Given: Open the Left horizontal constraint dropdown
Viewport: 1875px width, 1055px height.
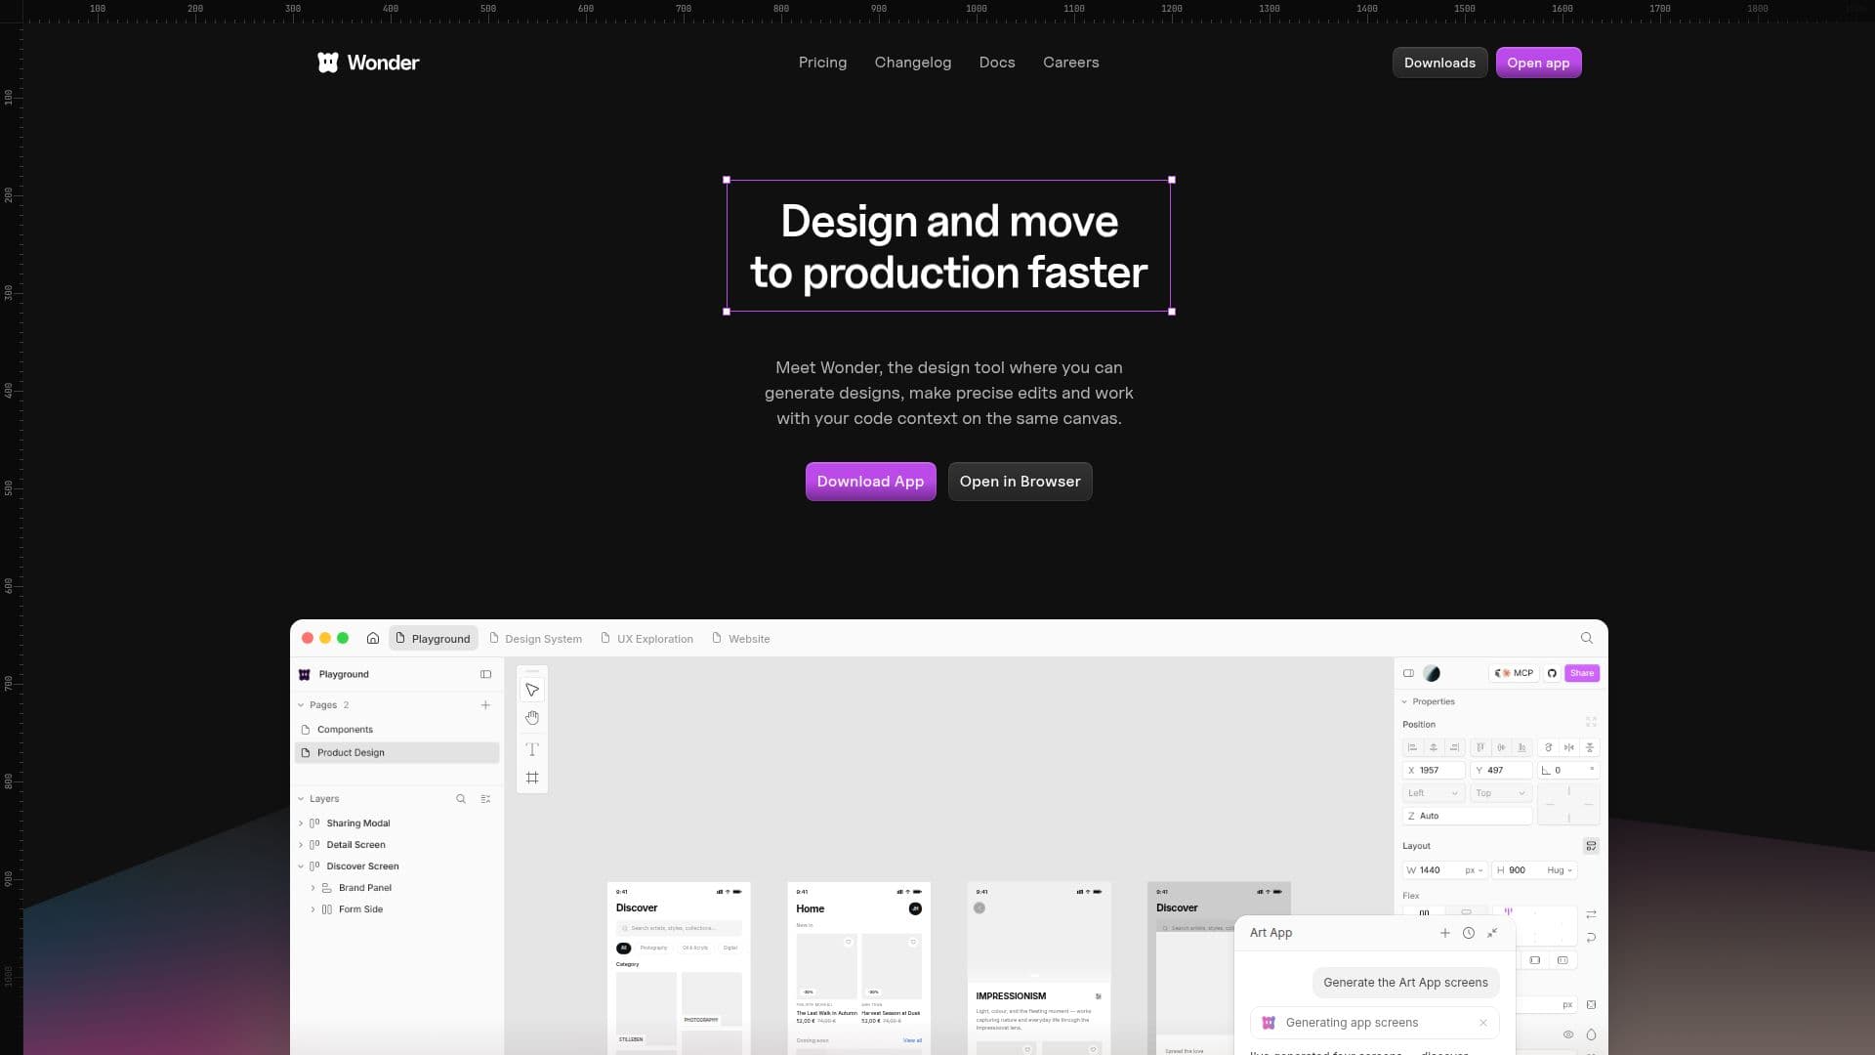Looking at the screenshot, I should [1434, 793].
